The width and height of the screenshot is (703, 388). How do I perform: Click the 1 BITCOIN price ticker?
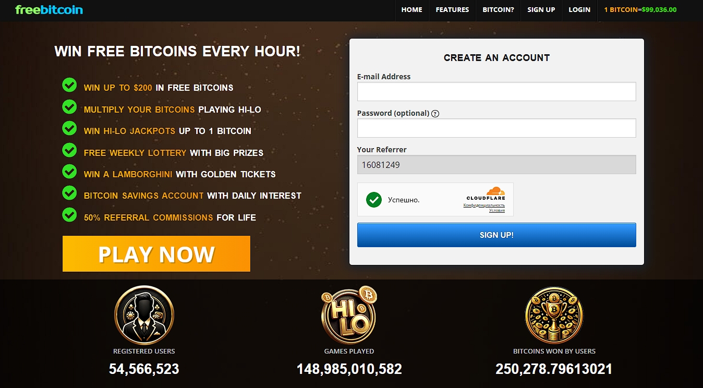(x=640, y=10)
